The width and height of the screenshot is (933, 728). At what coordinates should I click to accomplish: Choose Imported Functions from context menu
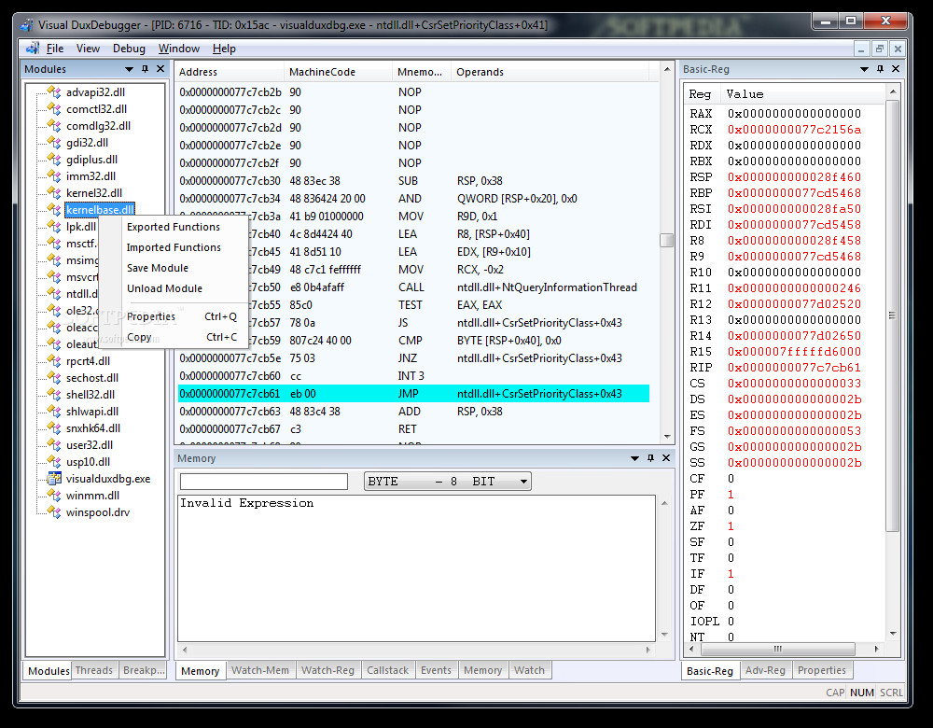[x=174, y=247]
